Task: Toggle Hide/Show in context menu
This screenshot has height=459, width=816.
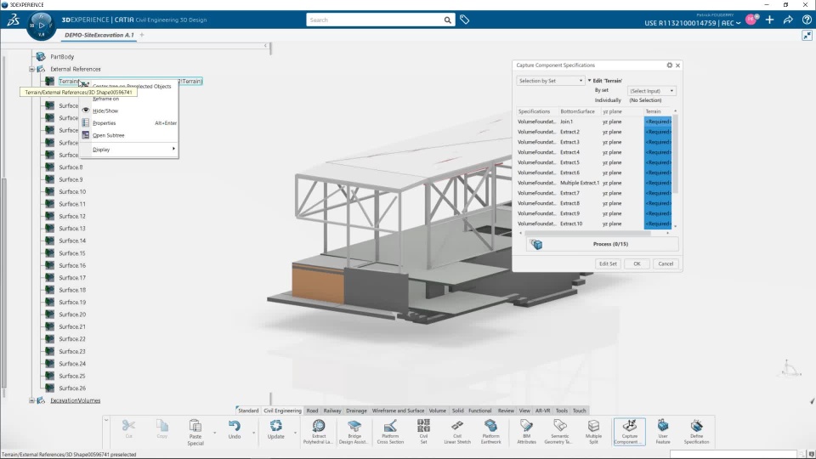Action: point(105,110)
